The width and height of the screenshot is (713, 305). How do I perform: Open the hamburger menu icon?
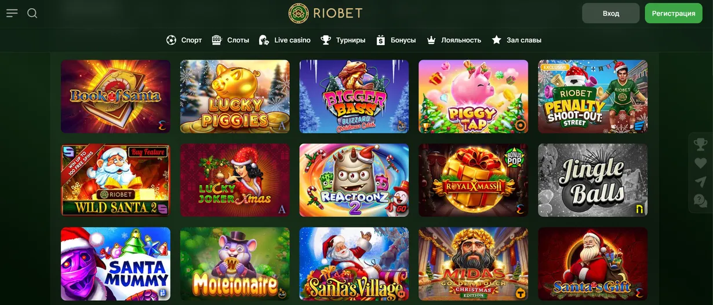(x=12, y=13)
